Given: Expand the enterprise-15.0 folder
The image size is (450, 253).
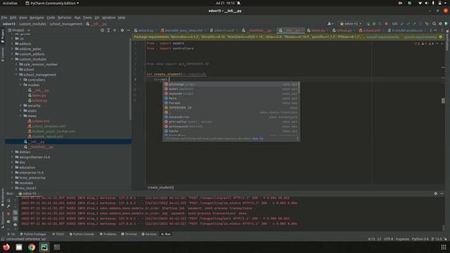Looking at the screenshot, I should coord(13,173).
